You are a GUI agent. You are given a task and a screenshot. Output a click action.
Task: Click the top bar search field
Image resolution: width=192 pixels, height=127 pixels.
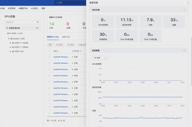(70, 3)
